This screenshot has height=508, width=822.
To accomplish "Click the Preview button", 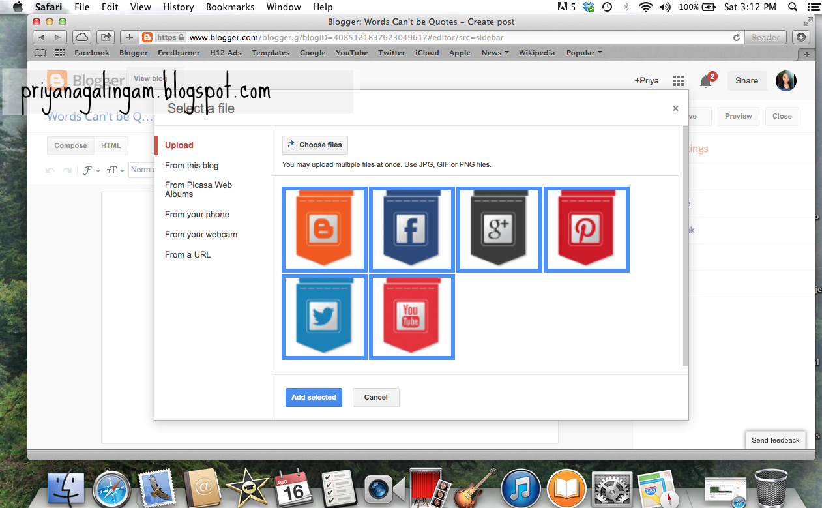I will [738, 116].
